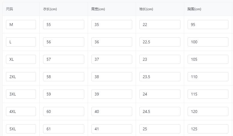Click the 胸围(cm) column header
This screenshot has height=136, width=233.
pos(194,9)
